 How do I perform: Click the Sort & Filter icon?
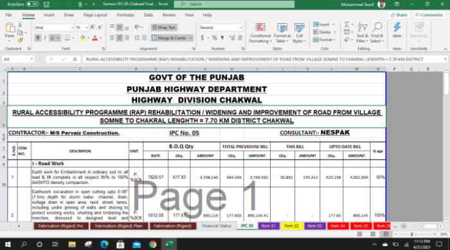coord(362,28)
